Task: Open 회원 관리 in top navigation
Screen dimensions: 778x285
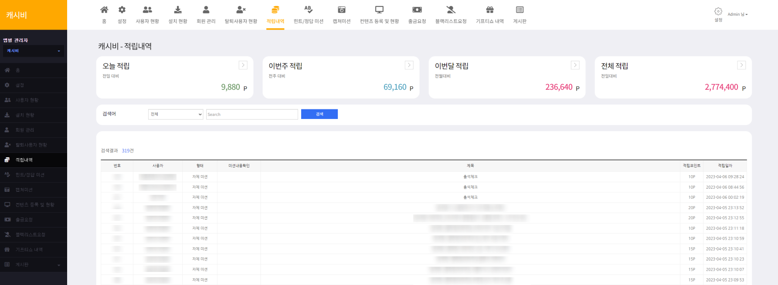Action: [x=206, y=15]
